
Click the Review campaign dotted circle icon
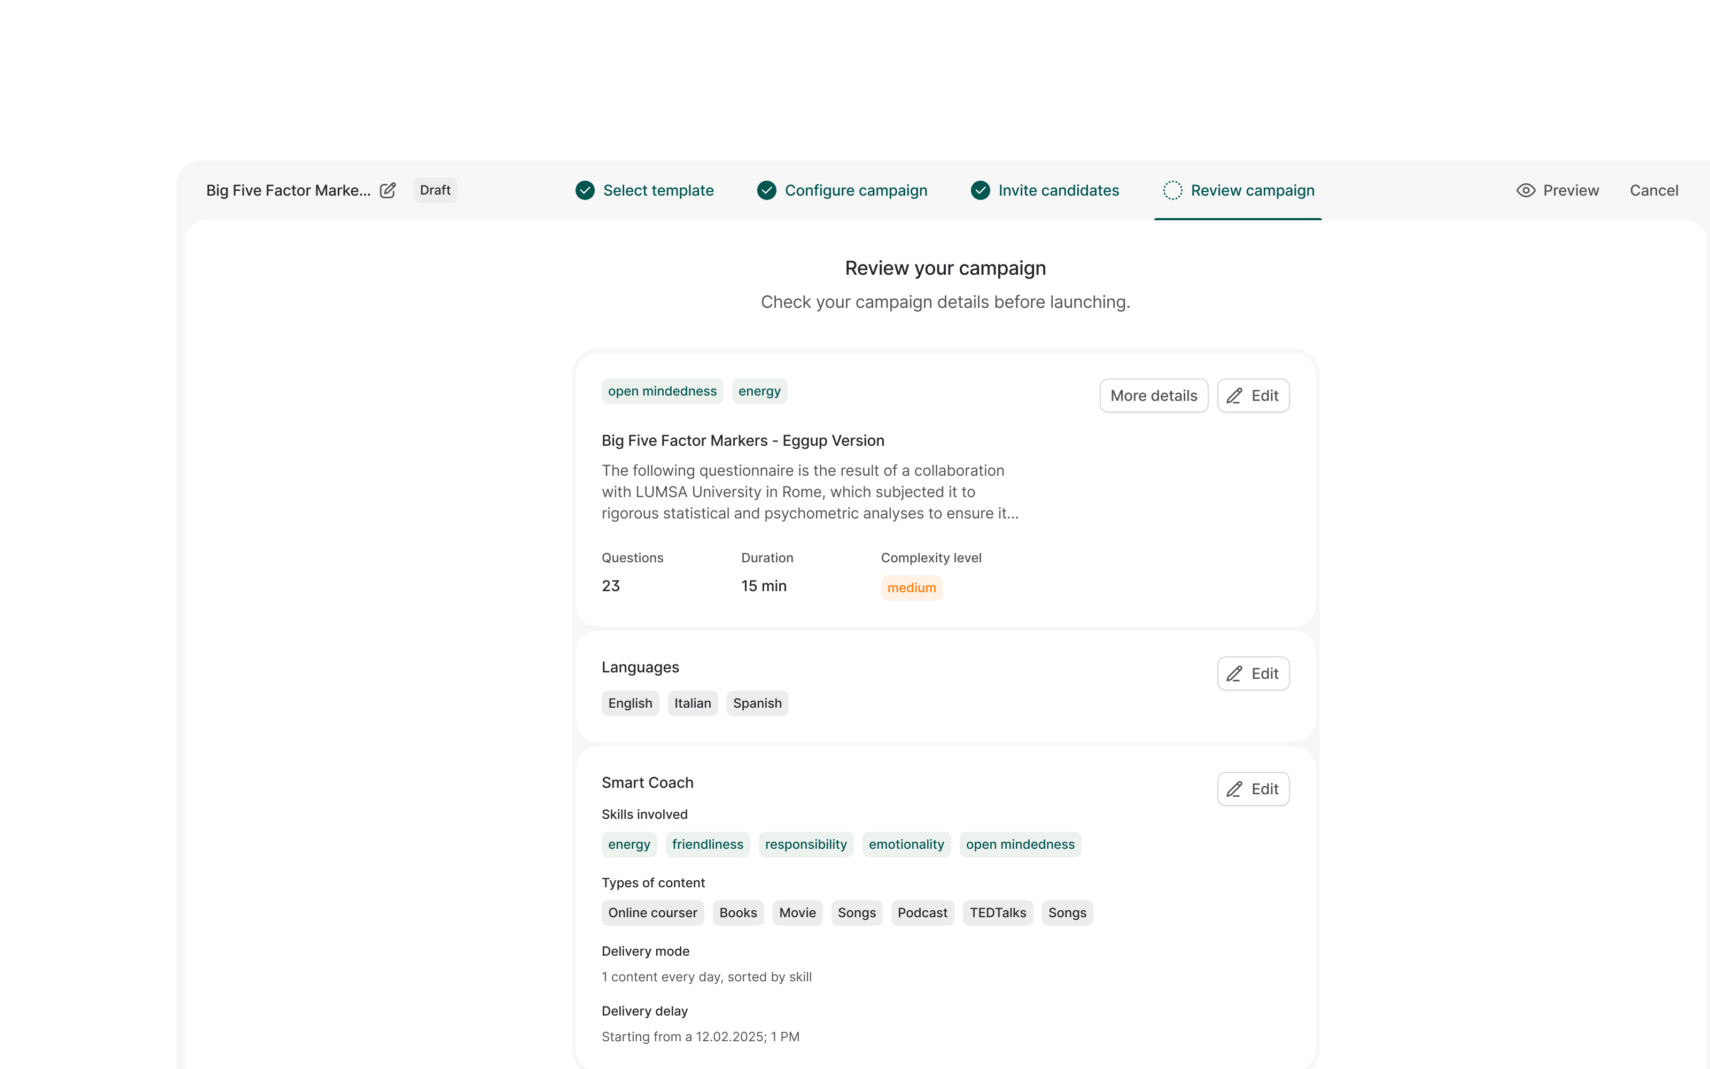pos(1172,190)
